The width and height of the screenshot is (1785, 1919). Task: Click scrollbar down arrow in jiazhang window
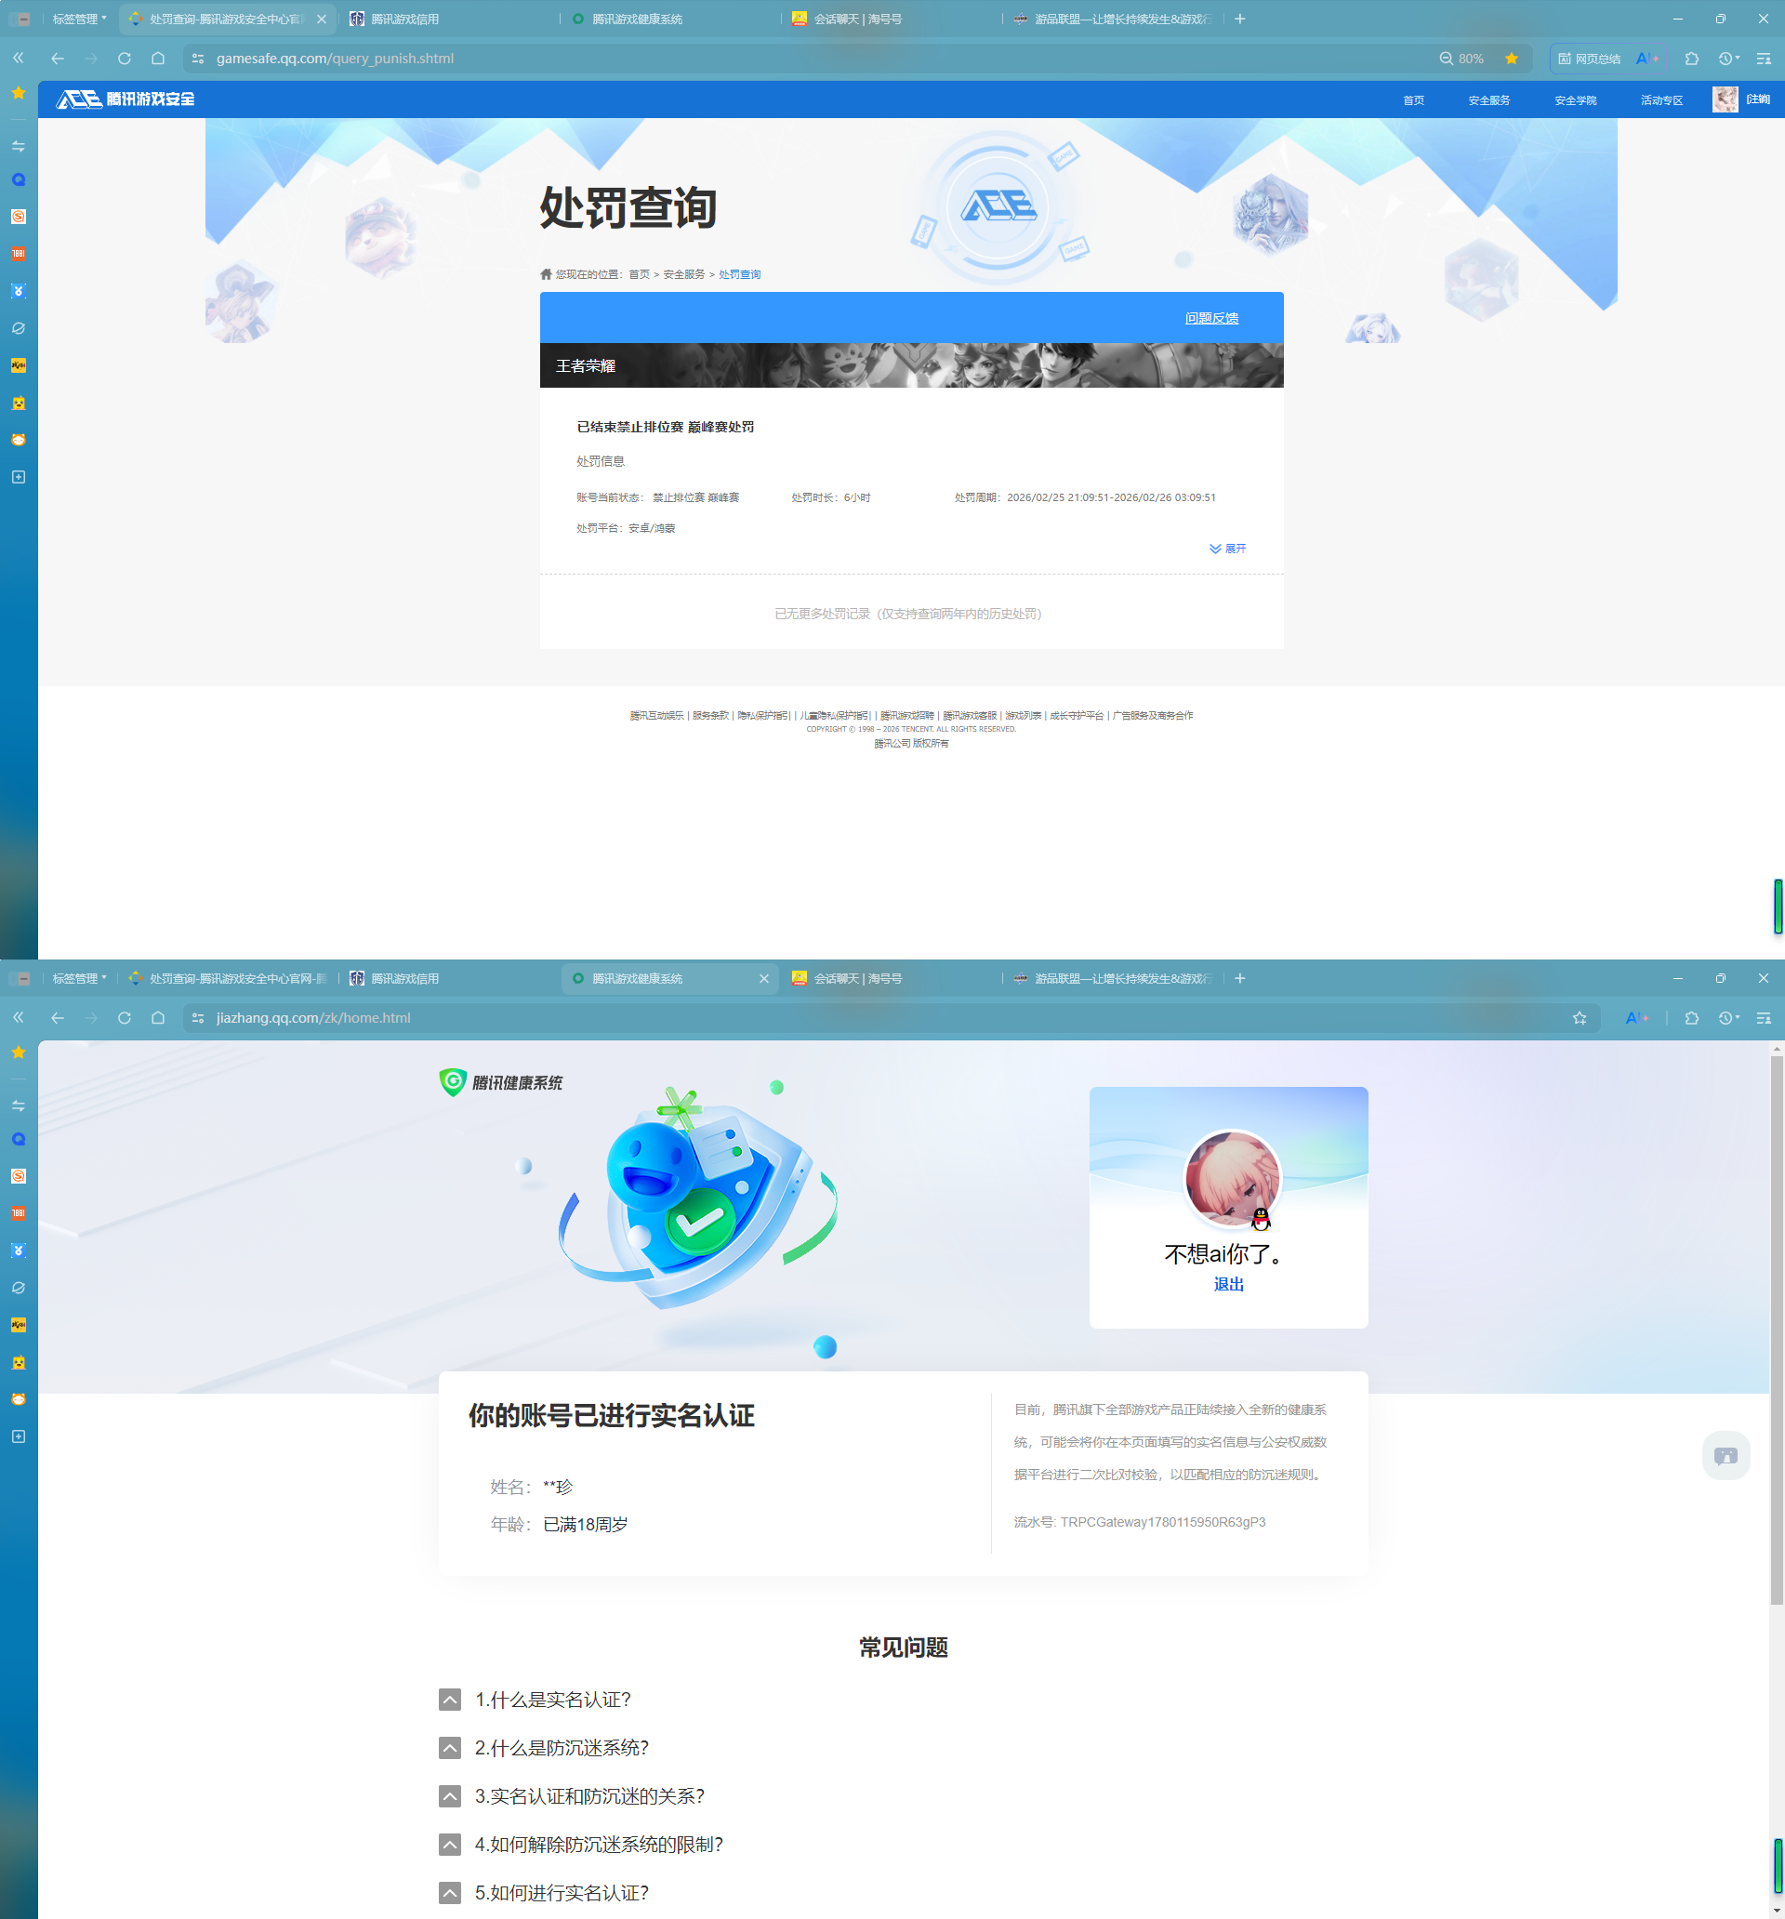[1777, 1911]
